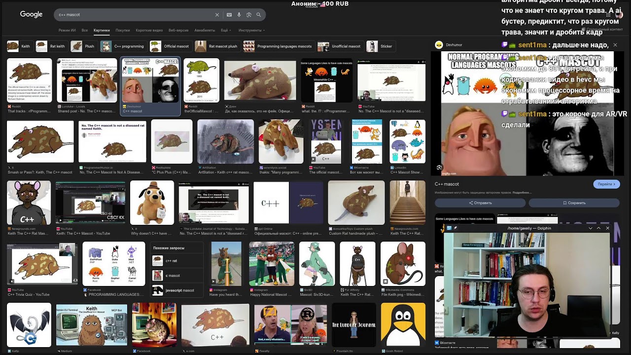Click the Devhumor source icon in preview
This screenshot has width=631, height=355.
[439, 45]
